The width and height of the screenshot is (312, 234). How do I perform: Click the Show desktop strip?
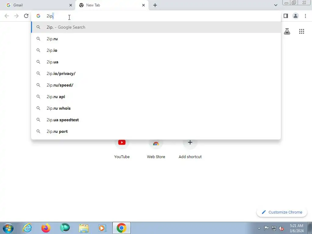[x=310, y=228]
